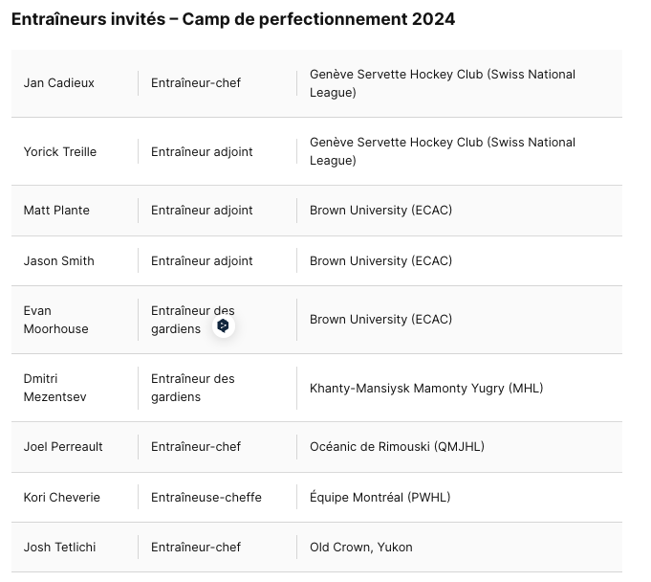The height and width of the screenshot is (582, 651).
Task: Click Brown University cell in Matt Plante row
Action: [380, 211]
